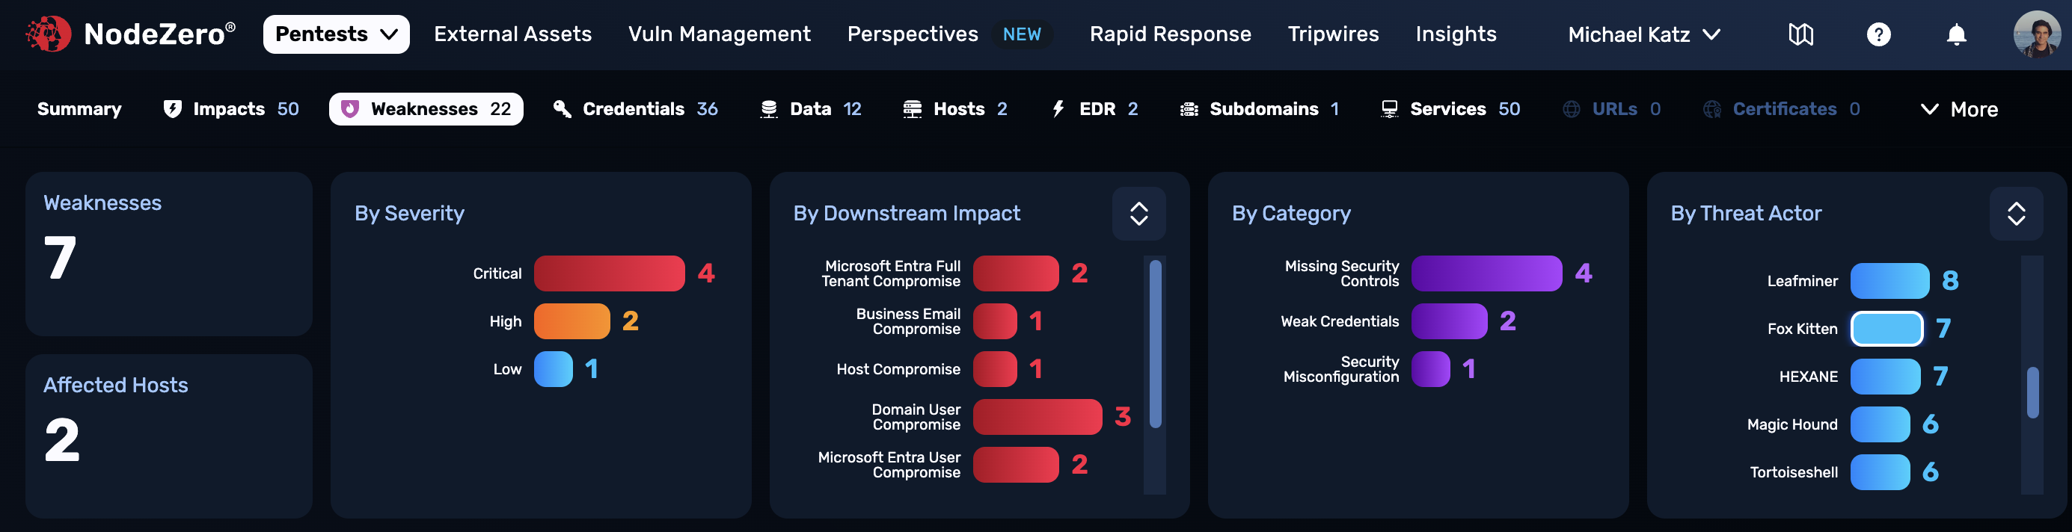This screenshot has width=2072, height=532.
Task: Open the Rapid Response page
Action: [x=1170, y=34]
